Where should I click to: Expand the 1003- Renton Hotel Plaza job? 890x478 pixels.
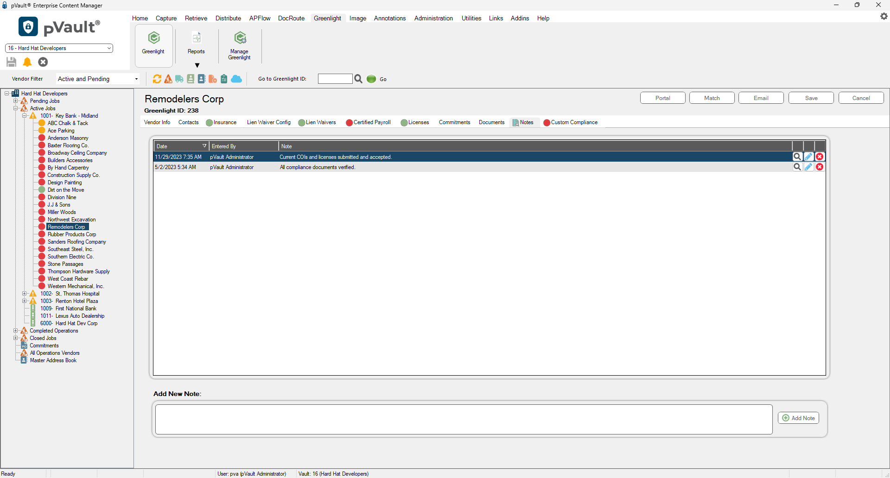pos(25,301)
